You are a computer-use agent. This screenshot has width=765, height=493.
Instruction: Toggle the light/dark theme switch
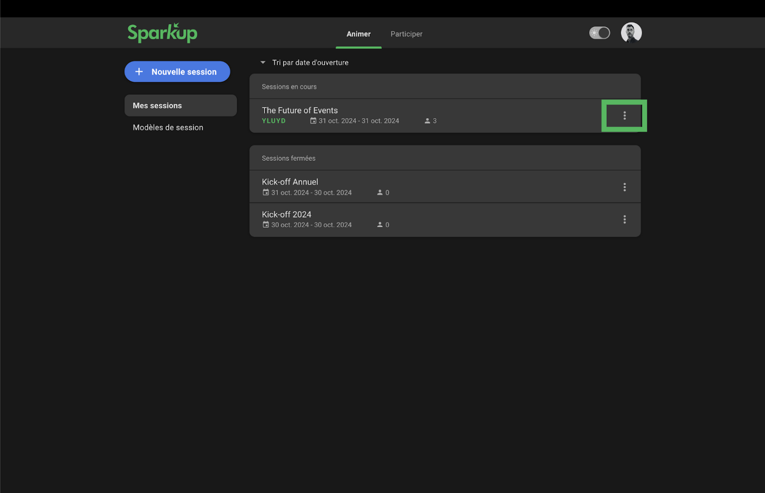point(599,33)
